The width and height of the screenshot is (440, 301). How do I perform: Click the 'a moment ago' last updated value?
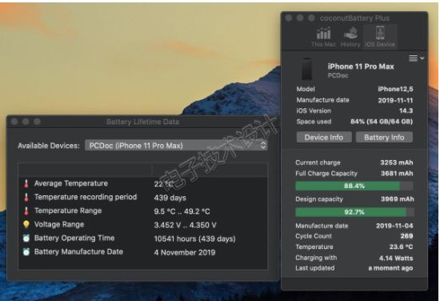390,268
